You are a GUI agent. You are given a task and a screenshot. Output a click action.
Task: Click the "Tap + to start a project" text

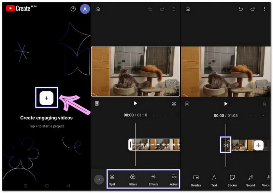click(x=46, y=126)
